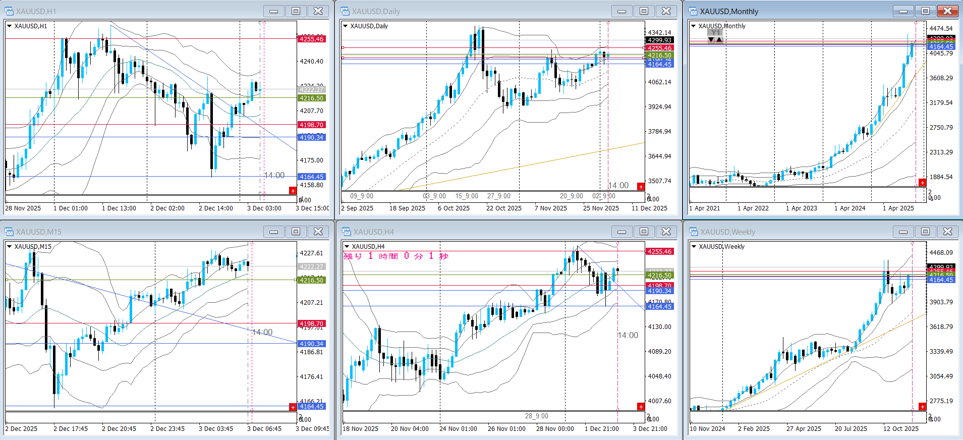Click the chart icon in XAUUSD,M15 title bar
963x440 pixels.
pos(9,232)
